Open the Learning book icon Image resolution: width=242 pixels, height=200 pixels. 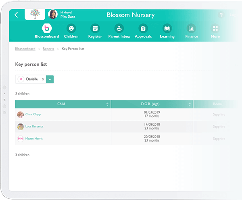tap(167, 28)
